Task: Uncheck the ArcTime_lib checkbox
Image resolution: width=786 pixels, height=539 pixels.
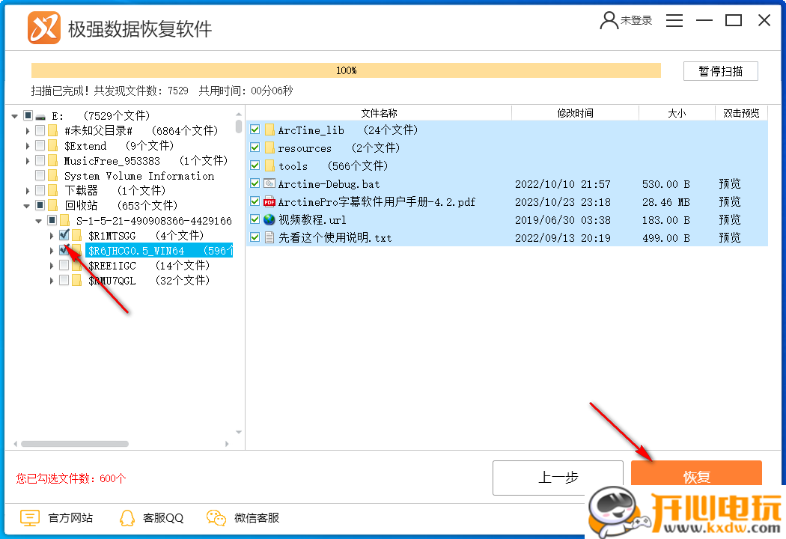Action: click(255, 130)
